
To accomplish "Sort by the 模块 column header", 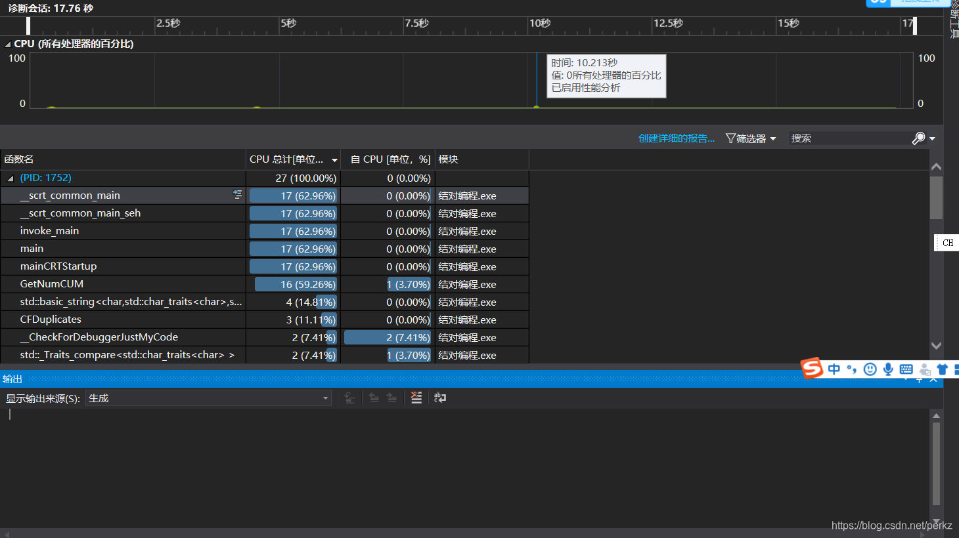I will pyautogui.click(x=481, y=159).
